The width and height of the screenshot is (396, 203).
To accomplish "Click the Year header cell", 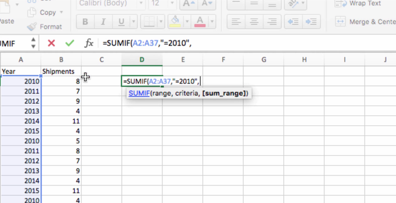I will 21,71.
